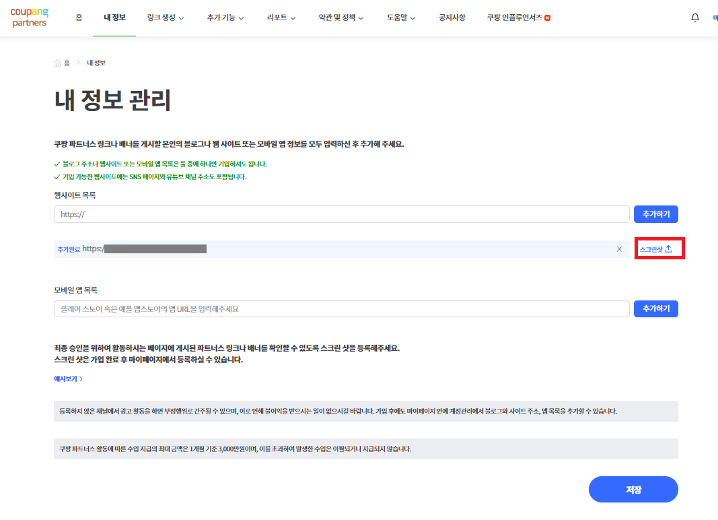Open 쿠팡 인플루언서즈 menu item
This screenshot has width=718, height=520.
(x=518, y=18)
